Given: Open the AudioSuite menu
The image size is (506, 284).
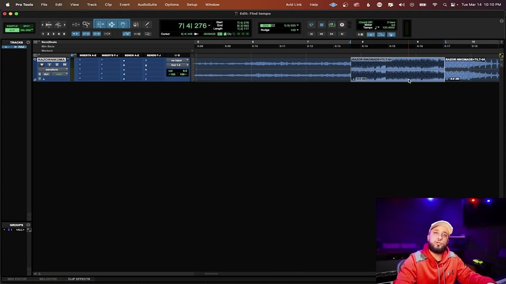Looking at the screenshot, I should (x=147, y=4).
